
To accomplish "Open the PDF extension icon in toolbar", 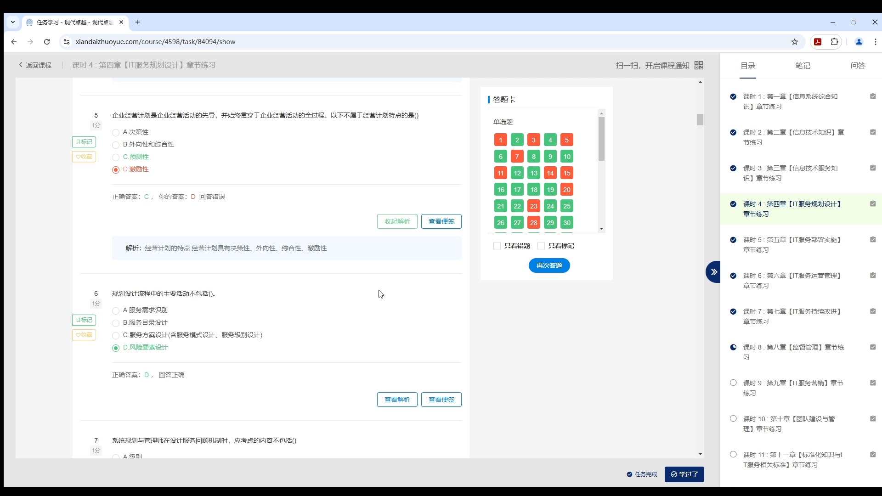I will pyautogui.click(x=818, y=42).
